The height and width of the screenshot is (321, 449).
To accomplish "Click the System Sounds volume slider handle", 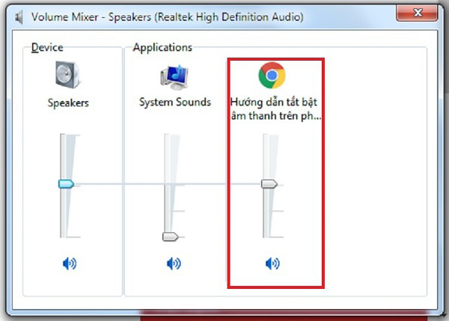I will pyautogui.click(x=171, y=236).
